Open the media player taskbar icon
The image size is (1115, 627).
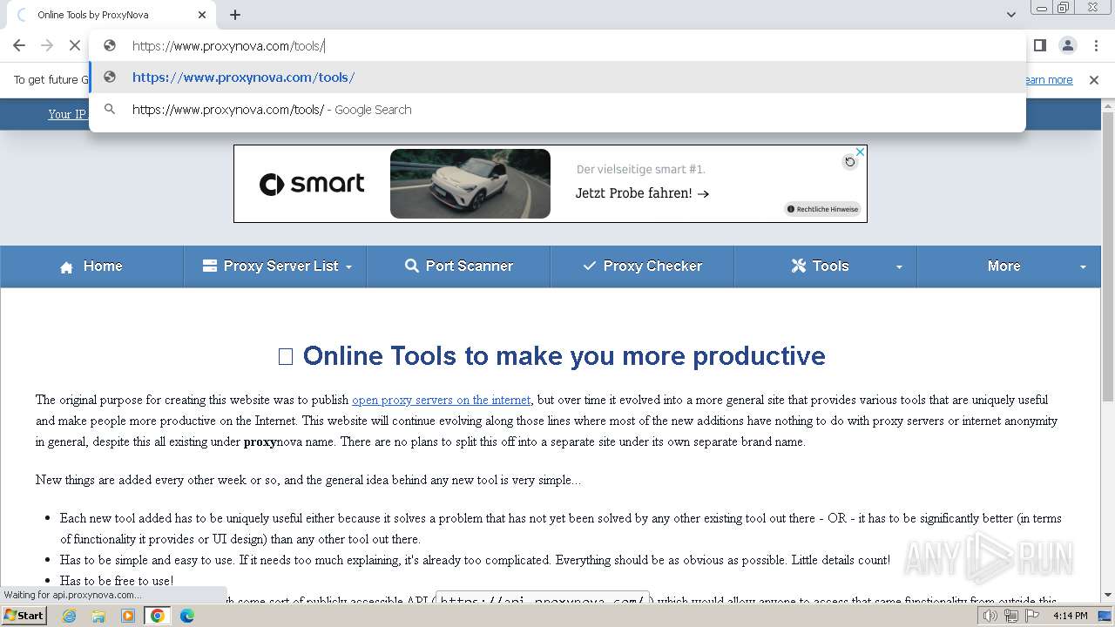[128, 616]
